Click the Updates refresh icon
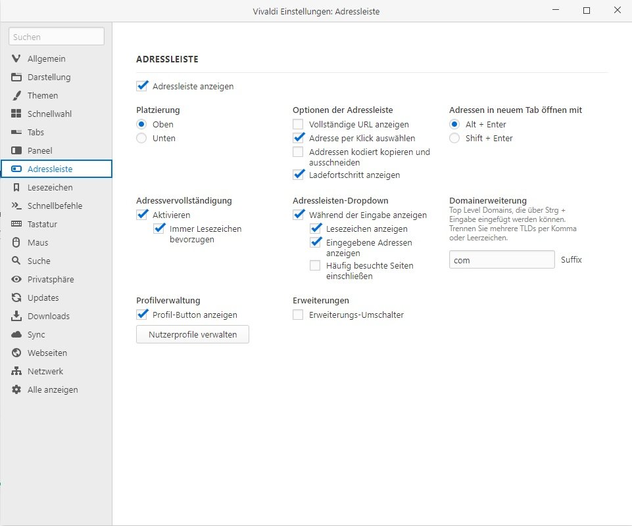The height and width of the screenshot is (526, 632). pos(16,298)
